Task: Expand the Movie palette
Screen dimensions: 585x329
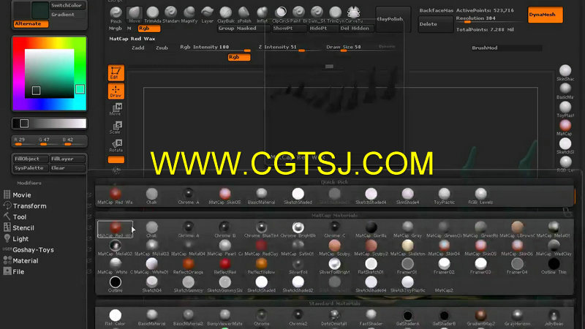Action: pyautogui.click(x=22, y=194)
